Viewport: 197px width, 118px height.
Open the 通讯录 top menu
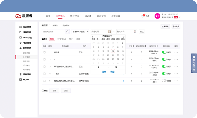[x=88, y=16]
